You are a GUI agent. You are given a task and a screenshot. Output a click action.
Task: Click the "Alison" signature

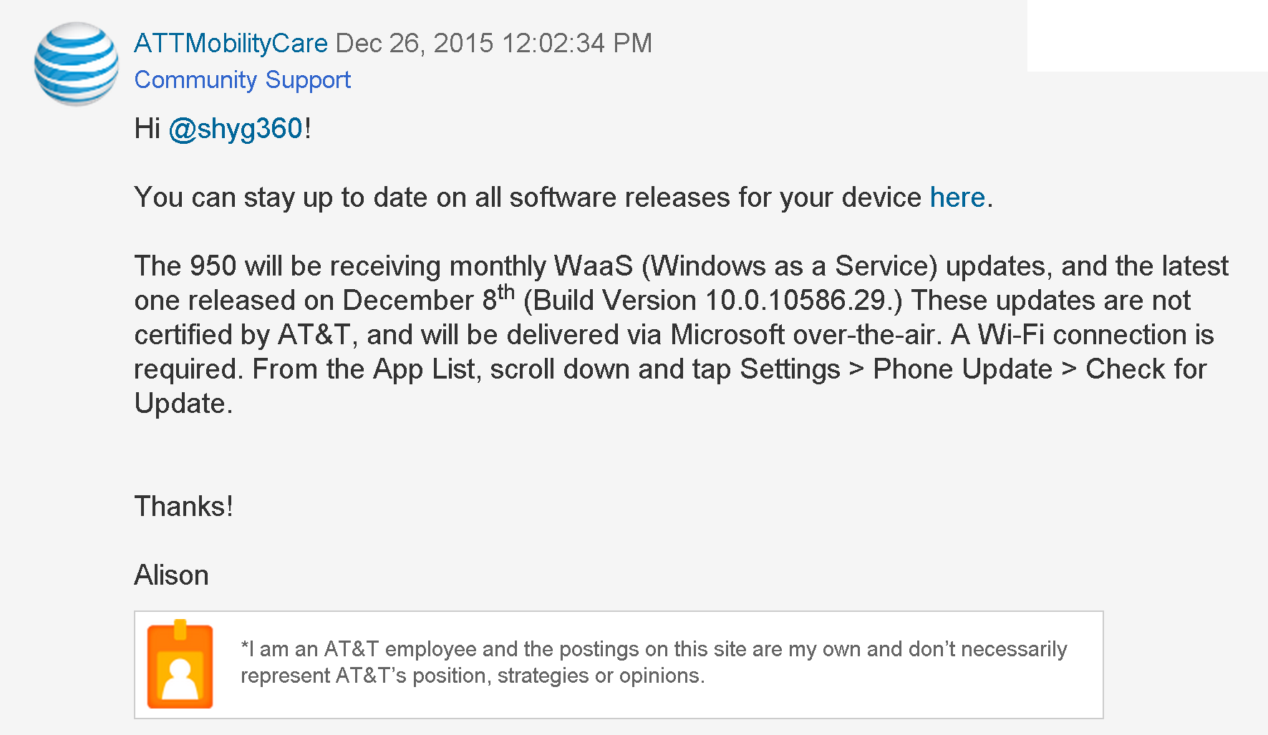click(x=171, y=575)
